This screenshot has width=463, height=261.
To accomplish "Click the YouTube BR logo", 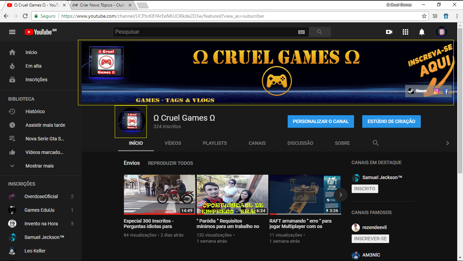I will pyautogui.click(x=41, y=32).
